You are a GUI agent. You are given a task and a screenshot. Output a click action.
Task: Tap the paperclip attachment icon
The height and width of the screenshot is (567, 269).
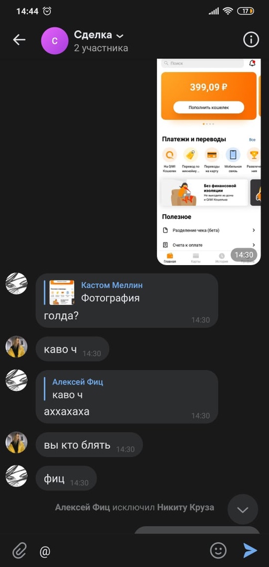pyautogui.click(x=19, y=551)
